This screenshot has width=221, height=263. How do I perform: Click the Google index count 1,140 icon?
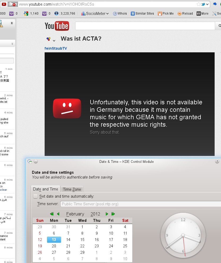[26, 14]
